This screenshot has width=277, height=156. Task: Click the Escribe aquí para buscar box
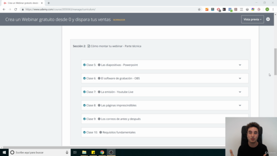click(x=39, y=152)
